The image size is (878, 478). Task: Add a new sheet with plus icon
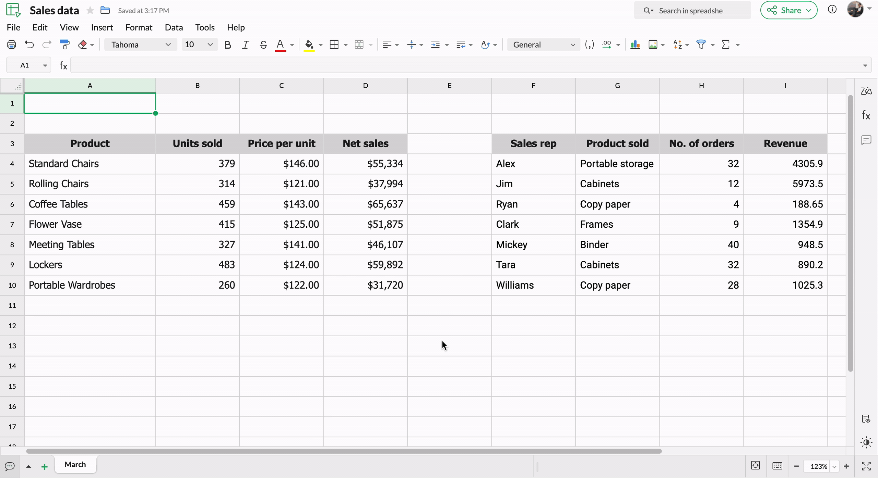pos(44,466)
